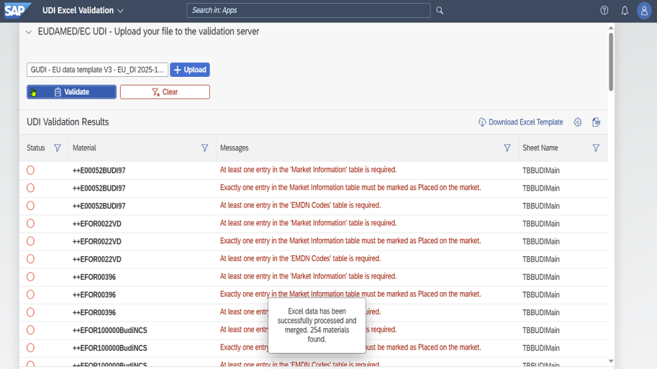Click the Status column header

pos(36,148)
